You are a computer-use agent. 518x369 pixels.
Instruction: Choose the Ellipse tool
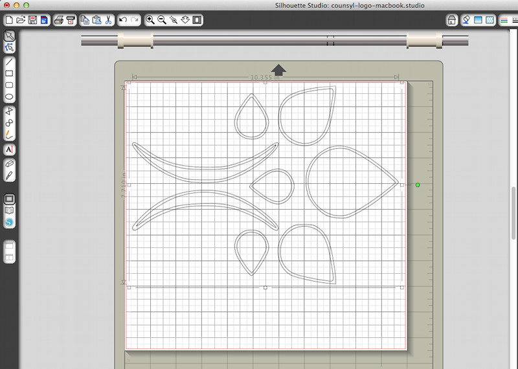9,97
